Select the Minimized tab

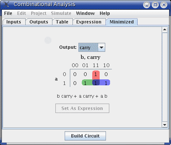(x=122, y=22)
